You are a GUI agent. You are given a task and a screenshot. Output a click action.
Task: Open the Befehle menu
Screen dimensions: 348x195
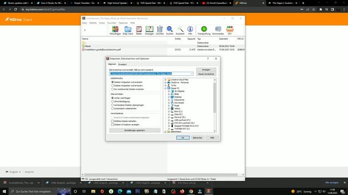click(93, 23)
